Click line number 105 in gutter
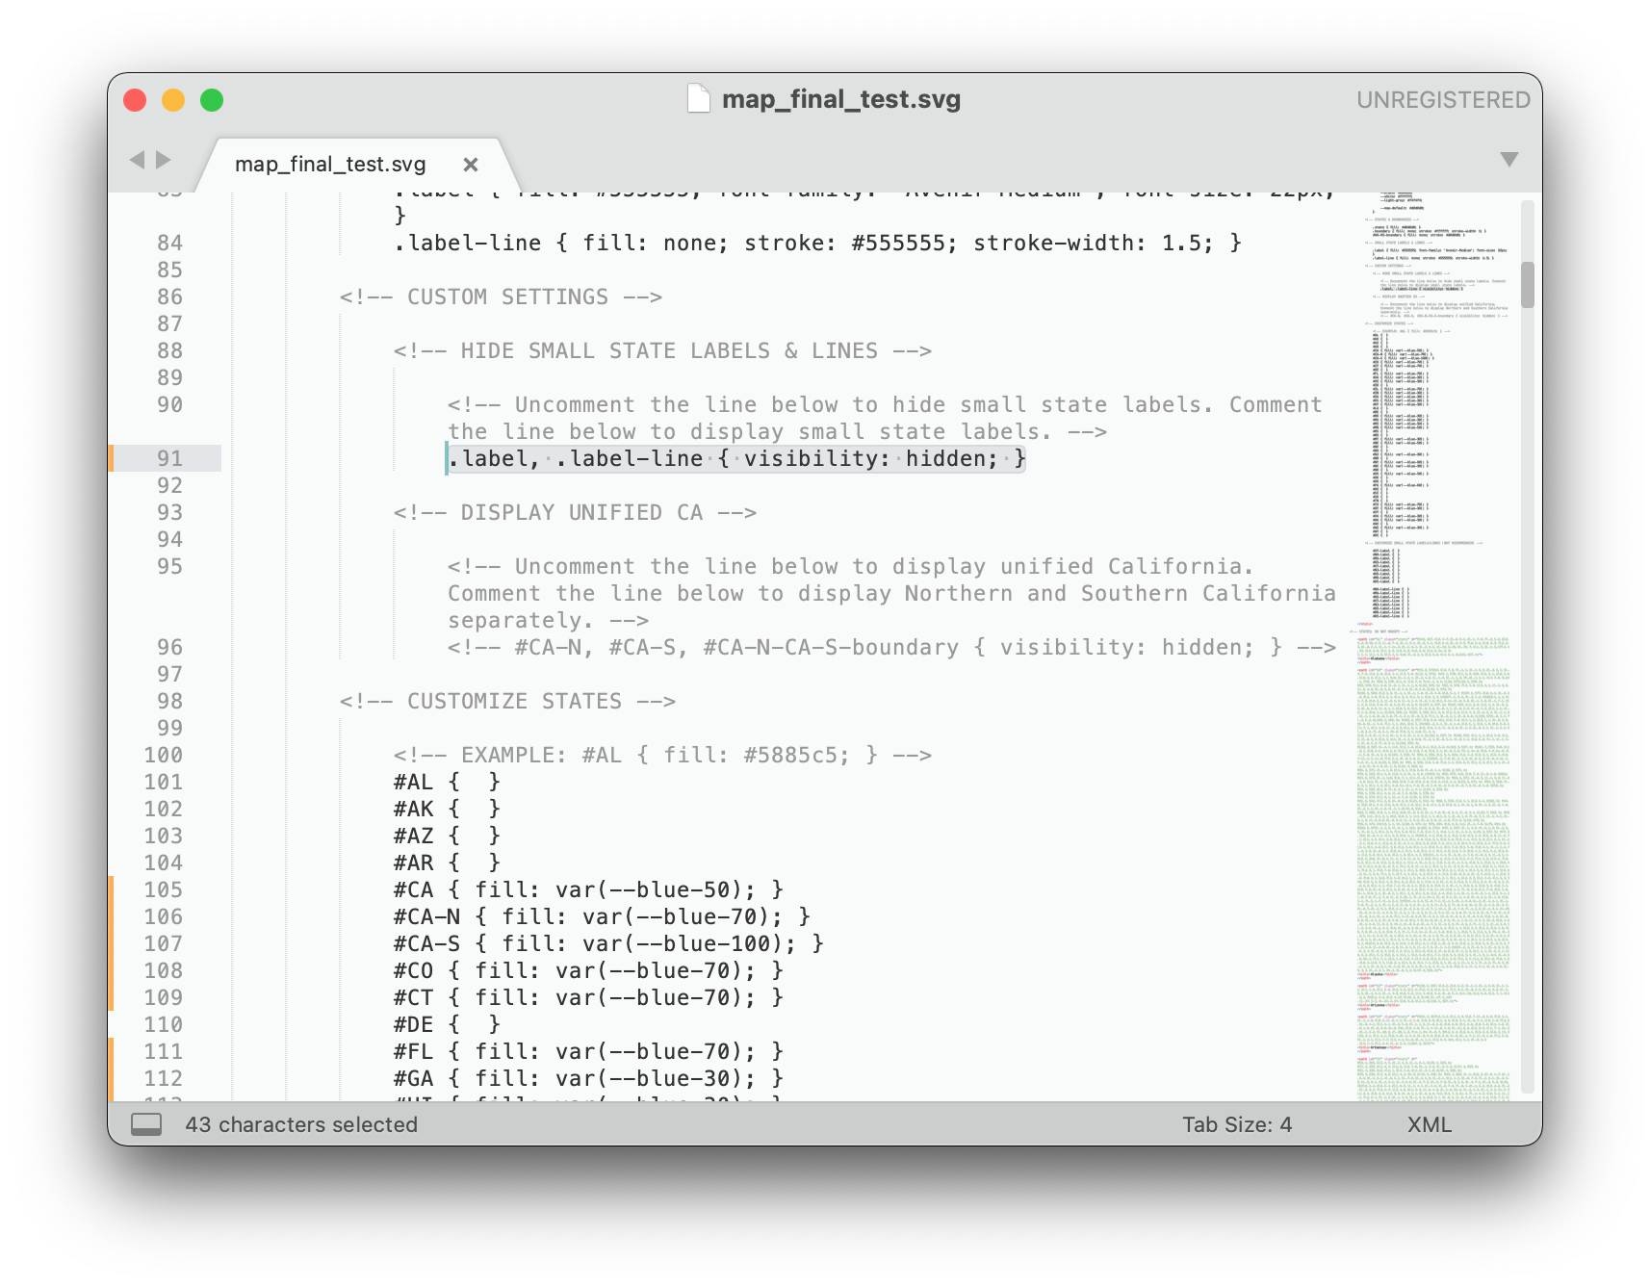Image resolution: width=1650 pixels, height=1288 pixels. click(163, 889)
